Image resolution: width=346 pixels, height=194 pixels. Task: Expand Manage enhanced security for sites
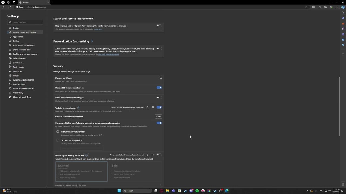108,185
